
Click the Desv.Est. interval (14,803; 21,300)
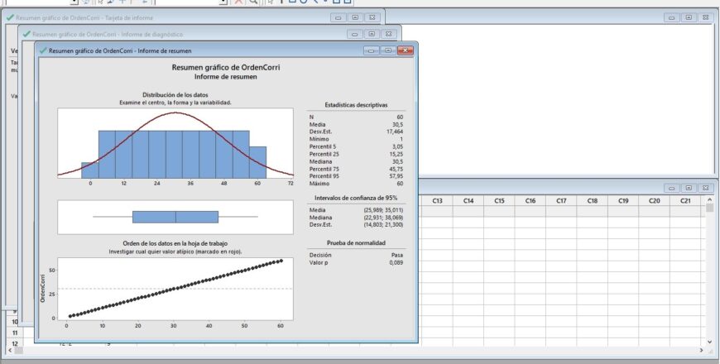(383, 224)
